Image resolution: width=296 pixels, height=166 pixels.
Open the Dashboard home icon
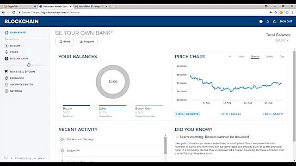(6, 33)
